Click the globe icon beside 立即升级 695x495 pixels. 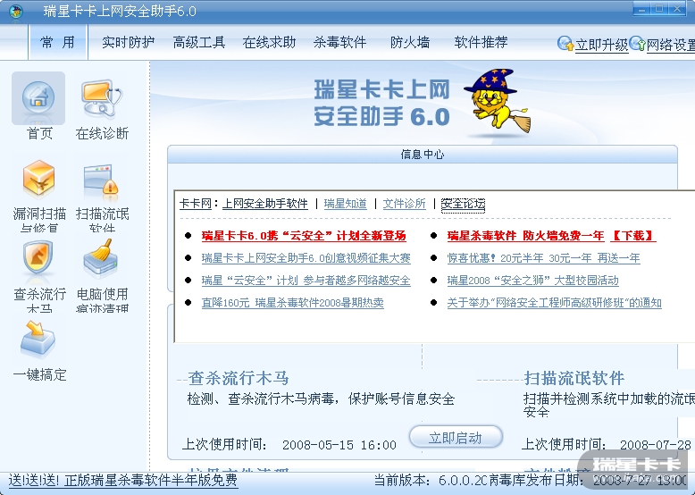565,44
